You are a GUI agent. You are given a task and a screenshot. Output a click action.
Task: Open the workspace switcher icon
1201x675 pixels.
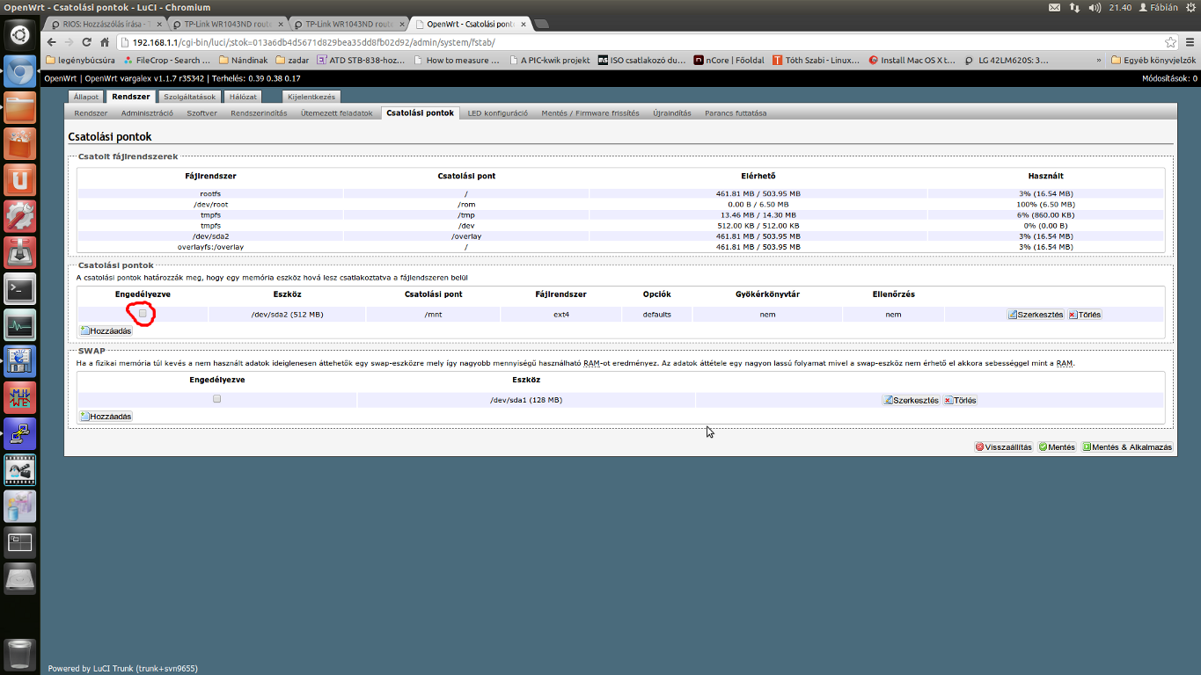(19, 542)
